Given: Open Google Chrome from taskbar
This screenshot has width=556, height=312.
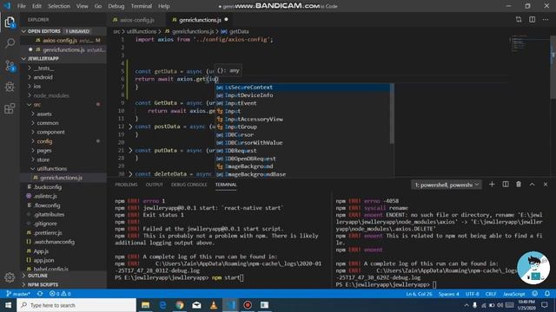Looking at the screenshot, I should [x=180, y=305].
